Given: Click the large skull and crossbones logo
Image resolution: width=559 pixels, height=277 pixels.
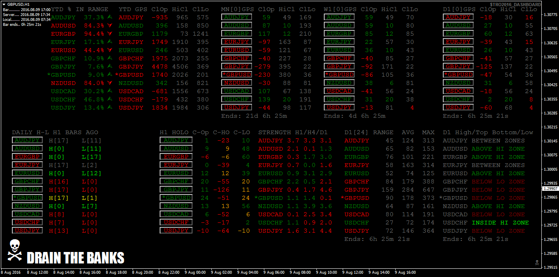Looking at the screenshot, I should 15,250.
